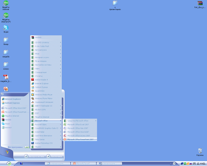Open the SaveHWIDs program entry

click(46, 91)
